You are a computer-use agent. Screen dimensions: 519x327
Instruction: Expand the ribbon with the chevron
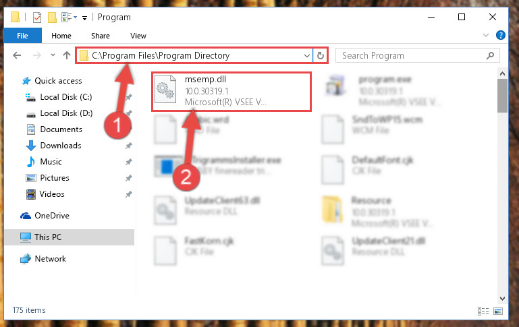[485, 35]
